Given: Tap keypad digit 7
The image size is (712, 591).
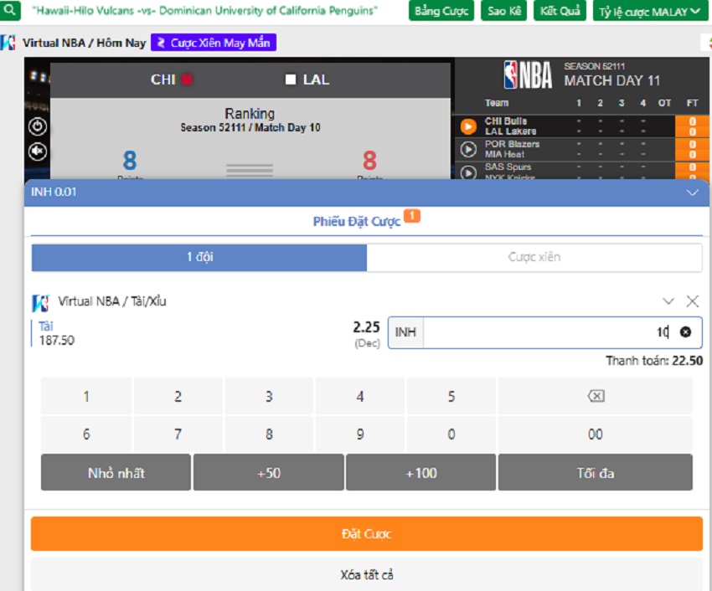Looking at the screenshot, I should pos(178,434).
